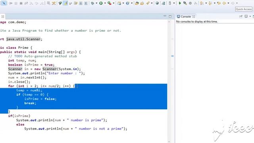The height and width of the screenshot is (143, 254).
Task: Click the Suspend debug toolbar icon
Action: click(16, 3)
